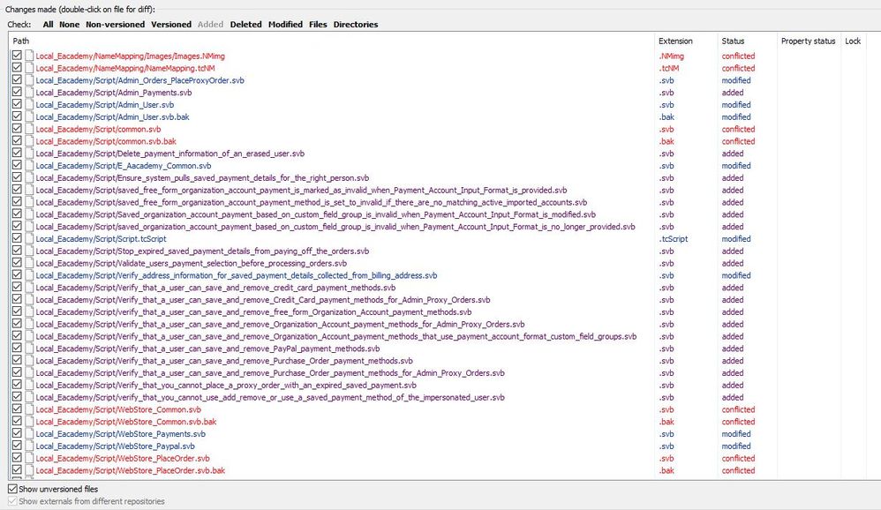Sort list by Status column header
This screenshot has width=881, height=510.
point(733,41)
